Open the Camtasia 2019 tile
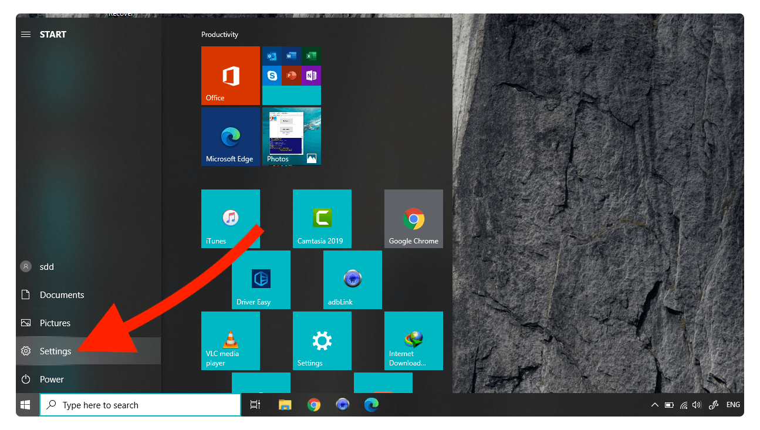The height and width of the screenshot is (430, 760). [322, 219]
